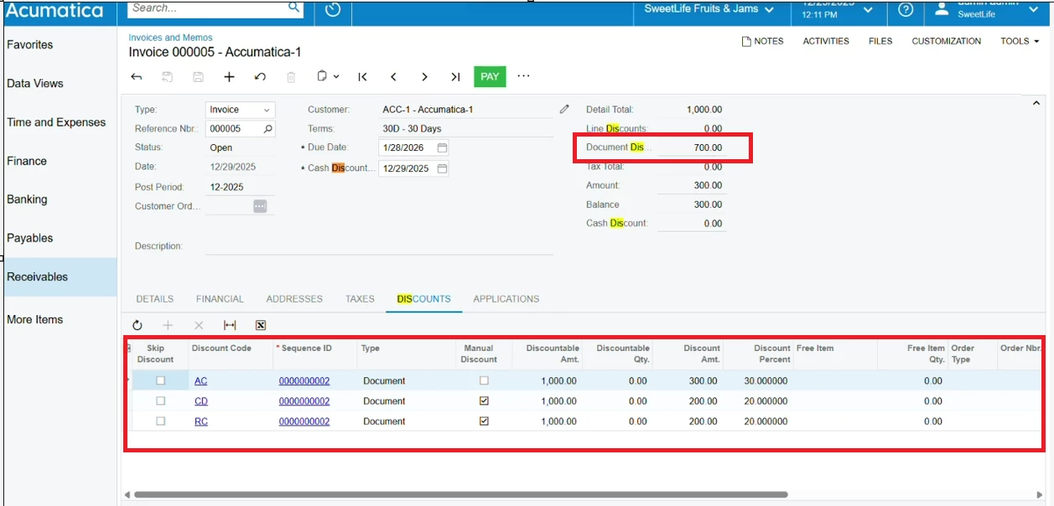This screenshot has height=506, width=1054.
Task: Toggle Skip Discount for AC row
Action: click(160, 380)
